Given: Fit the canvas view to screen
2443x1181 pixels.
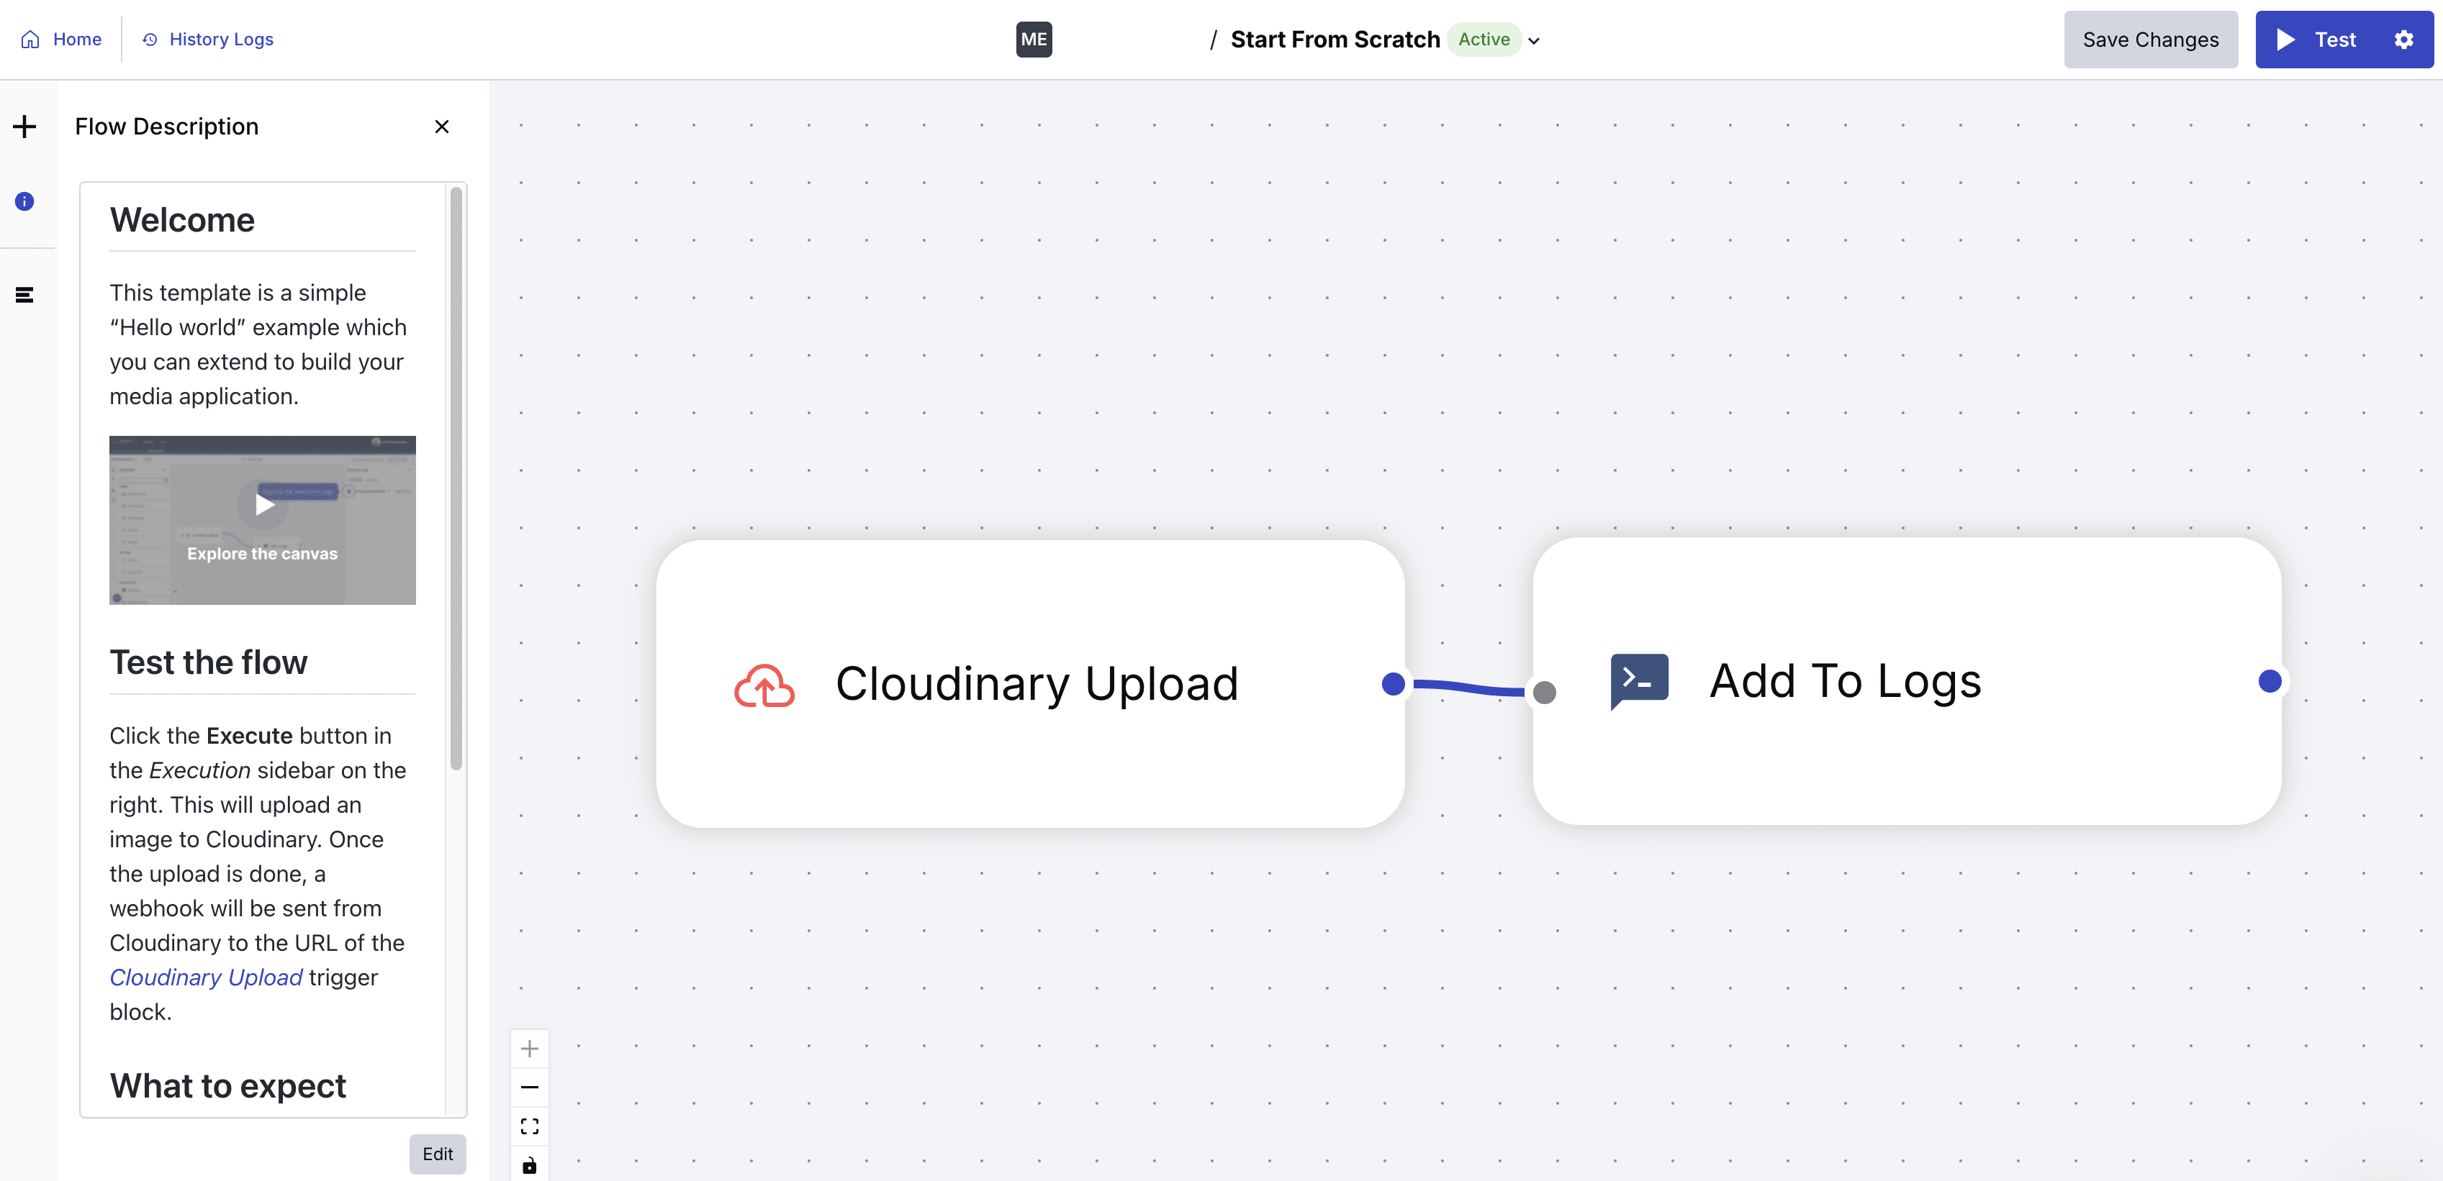Looking at the screenshot, I should tap(529, 1126).
